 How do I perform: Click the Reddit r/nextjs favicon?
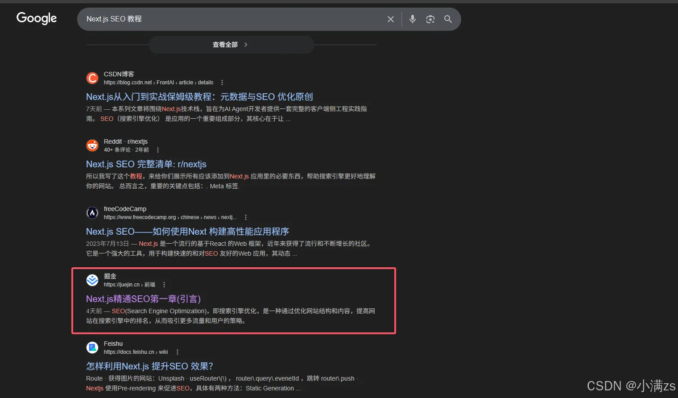tap(92, 145)
